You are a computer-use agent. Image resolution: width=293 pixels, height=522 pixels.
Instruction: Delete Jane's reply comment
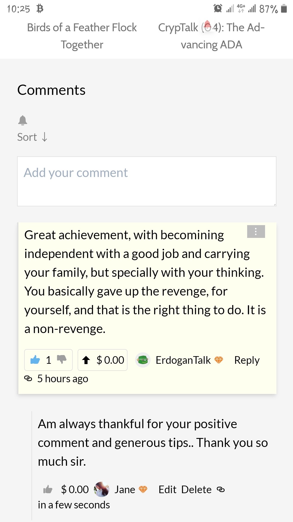point(196,490)
